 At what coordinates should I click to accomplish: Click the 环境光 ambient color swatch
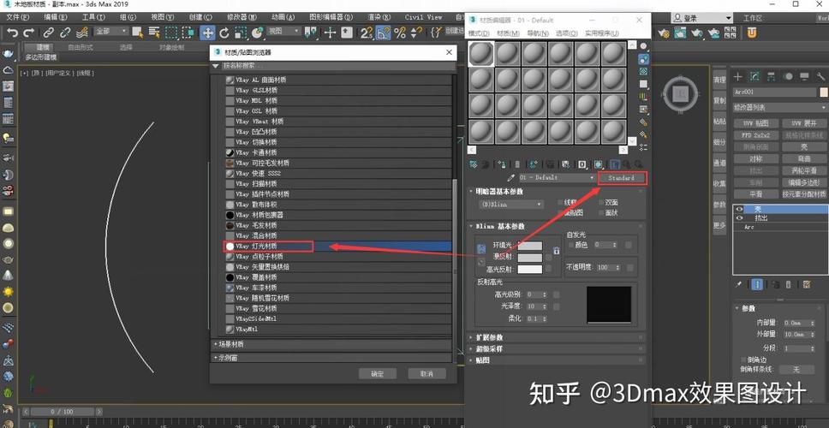(530, 246)
